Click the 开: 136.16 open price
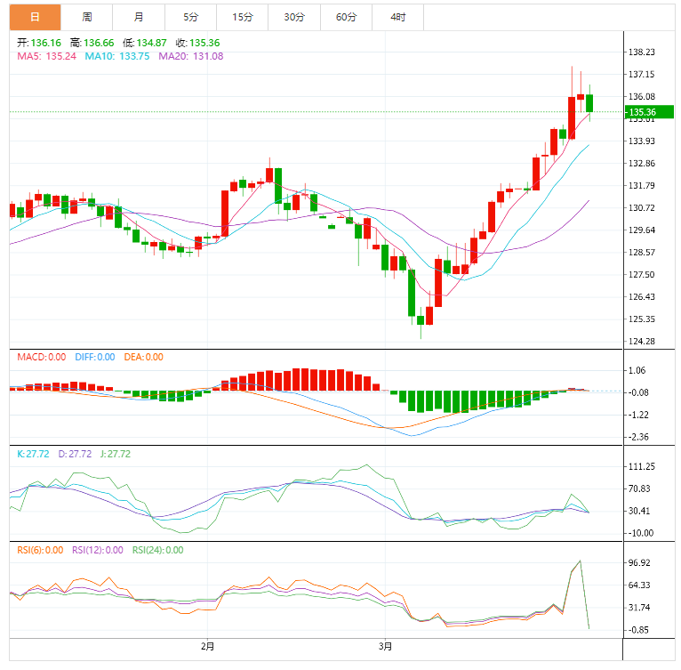The height and width of the screenshot is (670, 681). coord(39,43)
